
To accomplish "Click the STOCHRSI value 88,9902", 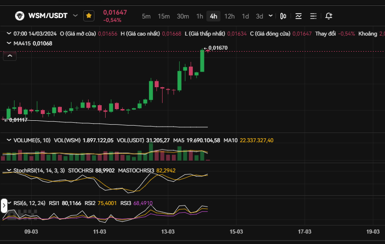I will (105, 170).
